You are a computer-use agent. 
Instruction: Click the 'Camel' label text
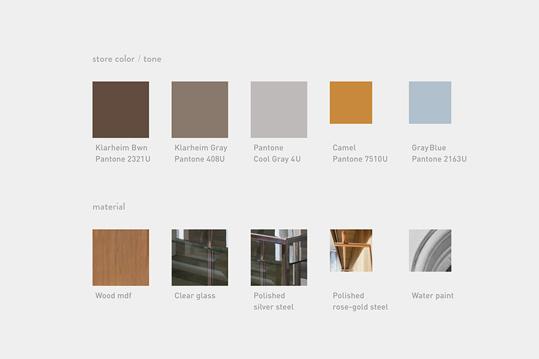pos(344,148)
